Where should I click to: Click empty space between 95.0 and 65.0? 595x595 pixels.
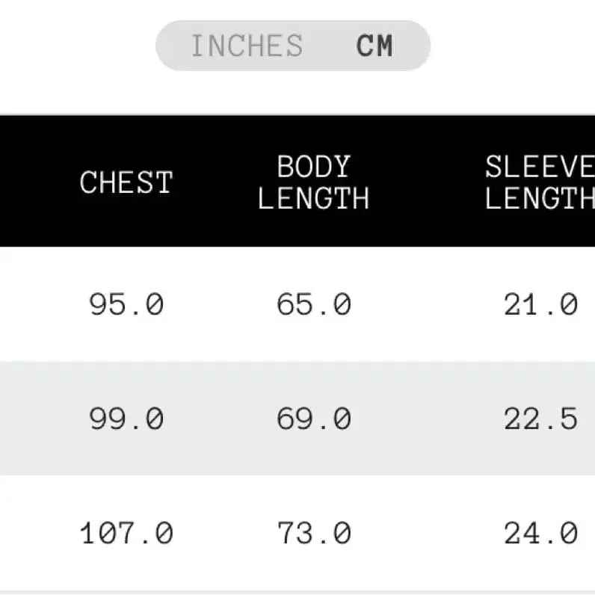[x=220, y=305]
